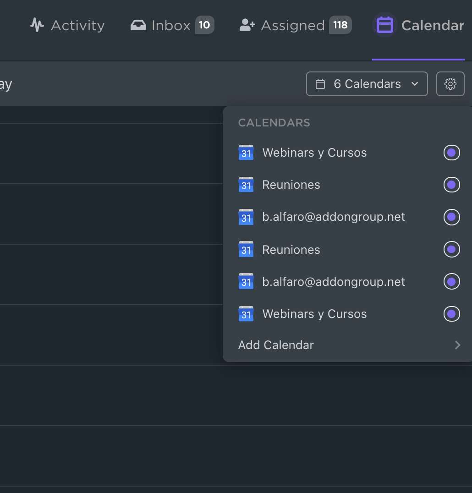Collapse the 6 Calendars dropdown
Screen dimensions: 472x493
tap(367, 84)
